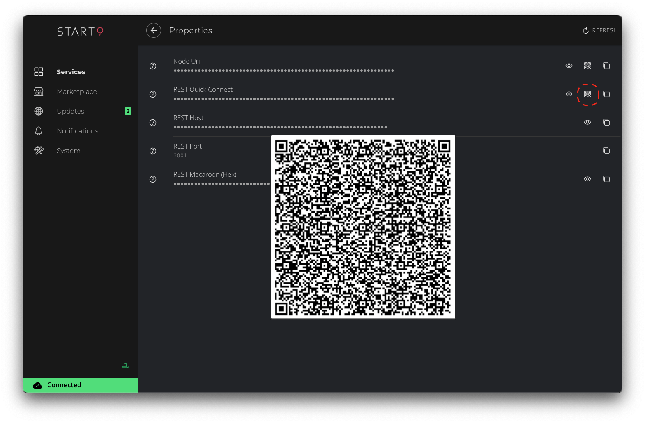
Task: Go to Marketplace in the sidebar
Action: pyautogui.click(x=77, y=91)
